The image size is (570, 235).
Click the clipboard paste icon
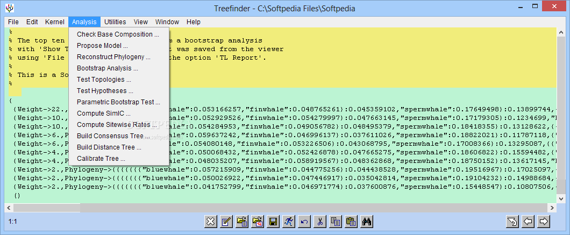pos(351,221)
